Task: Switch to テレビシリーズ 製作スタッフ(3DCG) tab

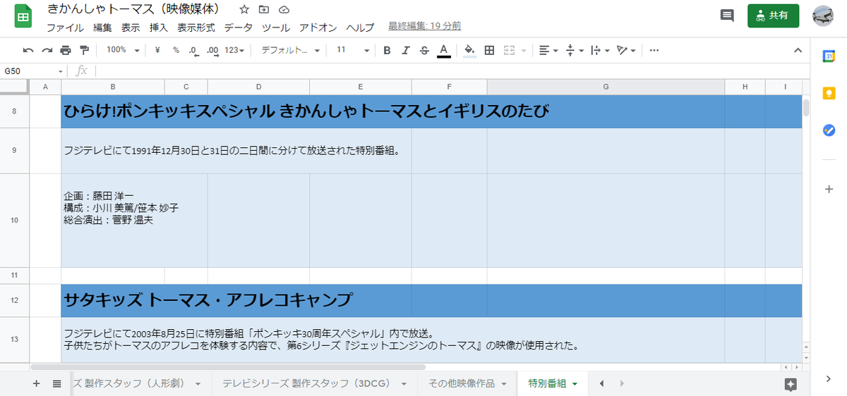Action: [x=315, y=383]
